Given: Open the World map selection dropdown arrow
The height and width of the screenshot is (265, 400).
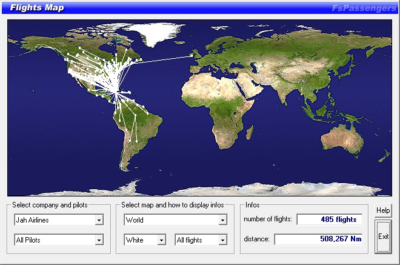Looking at the screenshot, I should [x=223, y=220].
